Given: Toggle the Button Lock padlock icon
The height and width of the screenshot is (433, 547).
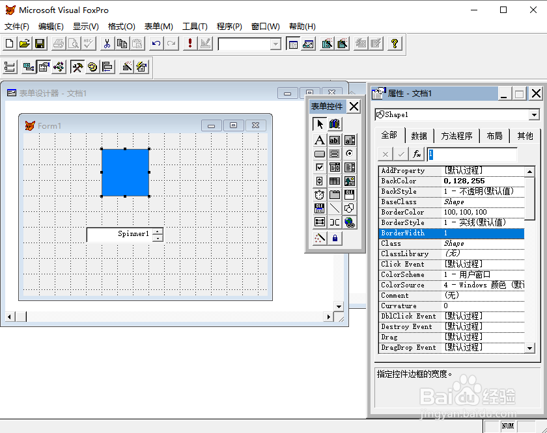Looking at the screenshot, I should pos(335,238).
